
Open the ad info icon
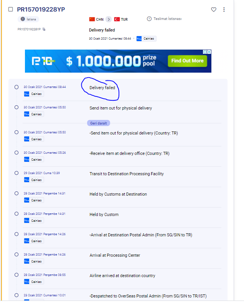(205, 52)
